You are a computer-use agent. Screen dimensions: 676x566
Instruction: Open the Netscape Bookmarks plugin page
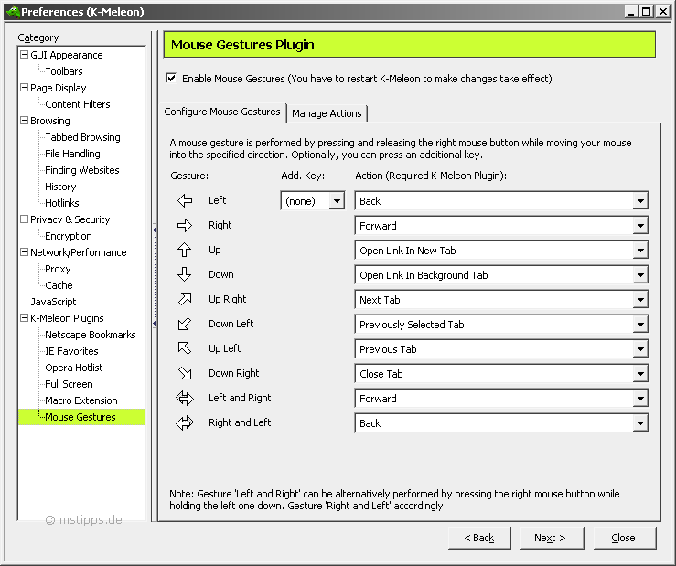91,335
